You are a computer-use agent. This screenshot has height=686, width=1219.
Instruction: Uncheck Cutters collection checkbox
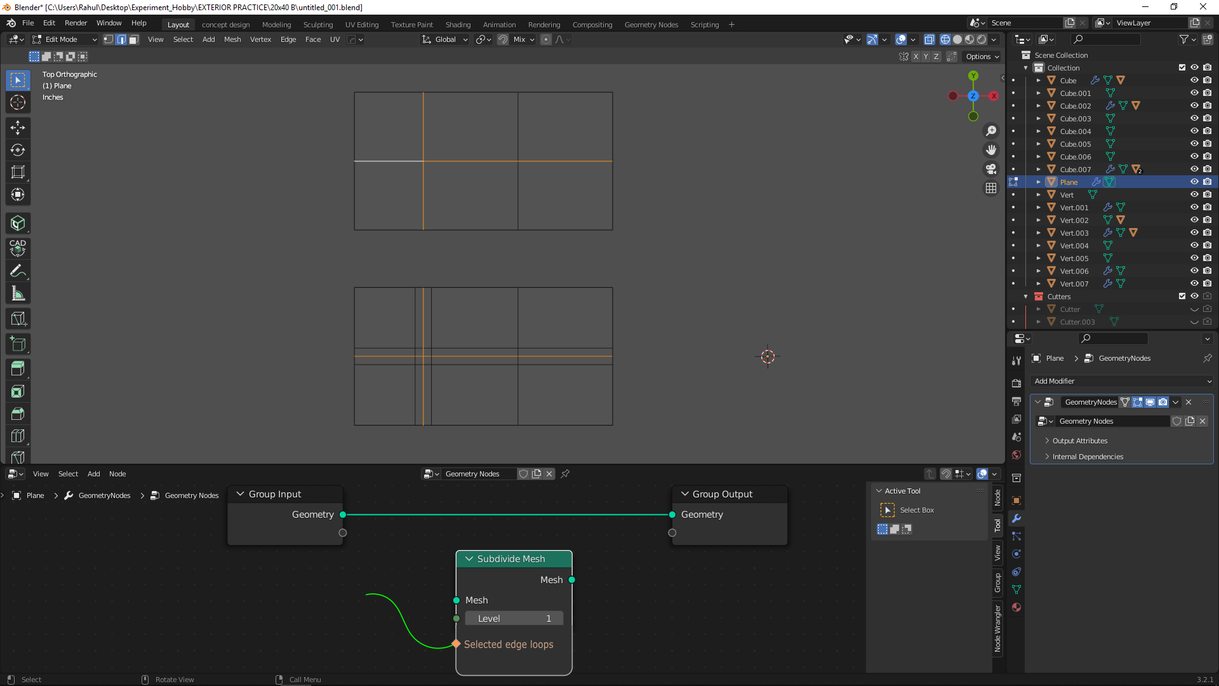pos(1182,296)
